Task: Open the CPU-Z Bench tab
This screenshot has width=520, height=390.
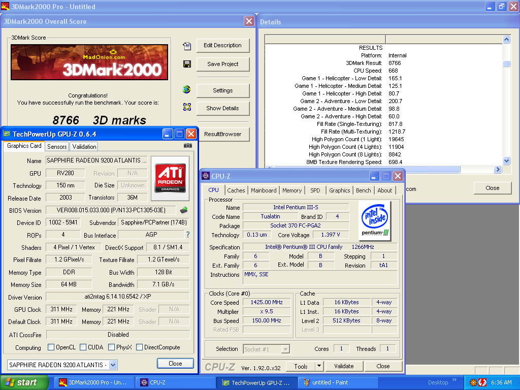Action: pyautogui.click(x=363, y=190)
